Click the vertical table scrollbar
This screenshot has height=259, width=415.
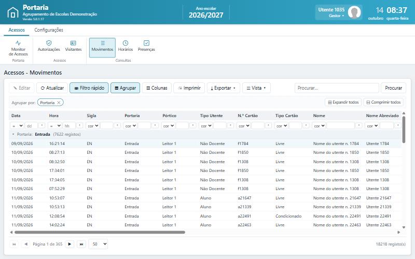pyautogui.click(x=404, y=129)
